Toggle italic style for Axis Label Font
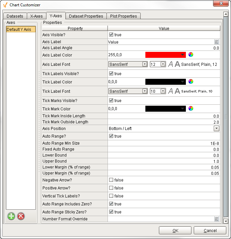 (x=171, y=64)
